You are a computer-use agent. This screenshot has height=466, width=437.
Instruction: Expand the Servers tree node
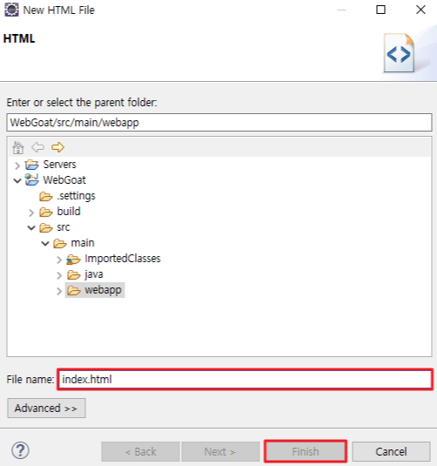[17, 165]
